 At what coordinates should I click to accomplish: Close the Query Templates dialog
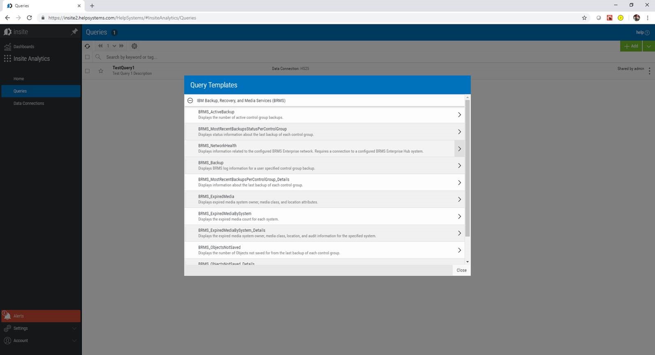[461, 270]
